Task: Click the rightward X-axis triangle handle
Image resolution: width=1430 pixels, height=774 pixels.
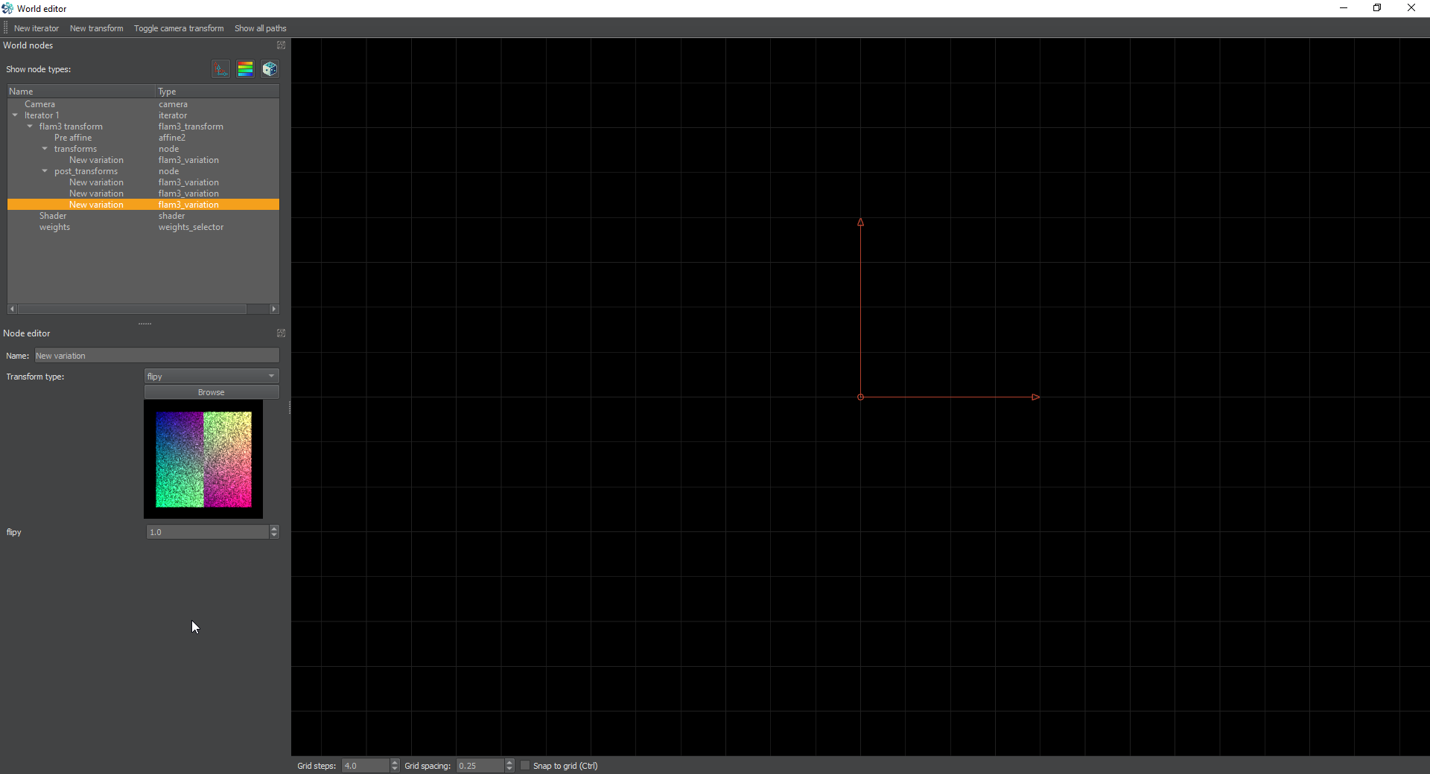Action: [1035, 397]
